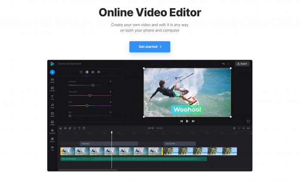The image size is (301, 181).
Task: Zoom in timeline with plus icon
Action: click(x=244, y=128)
